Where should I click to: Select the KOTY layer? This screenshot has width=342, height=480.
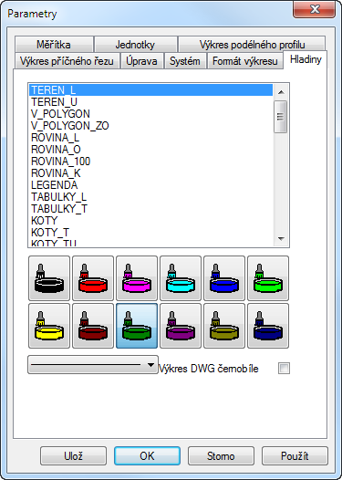(150, 221)
